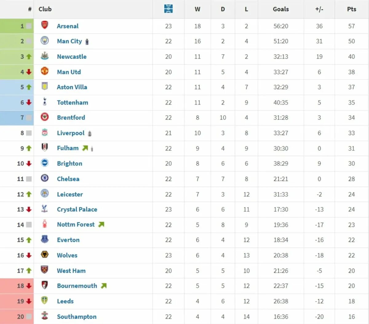Click the matches played pitch icon

pos(169,9)
